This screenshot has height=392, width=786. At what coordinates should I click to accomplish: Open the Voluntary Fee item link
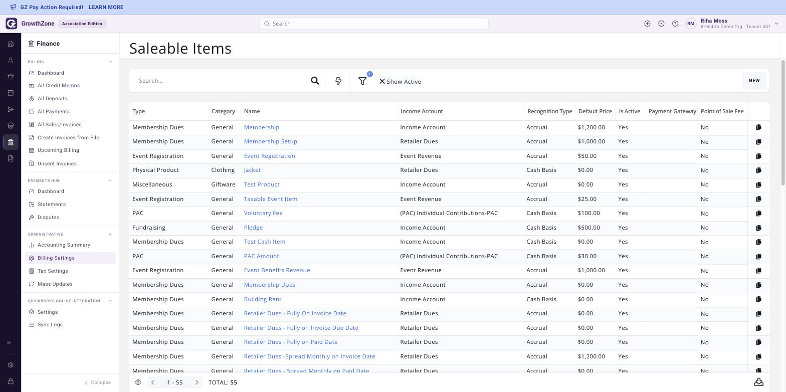[263, 213]
